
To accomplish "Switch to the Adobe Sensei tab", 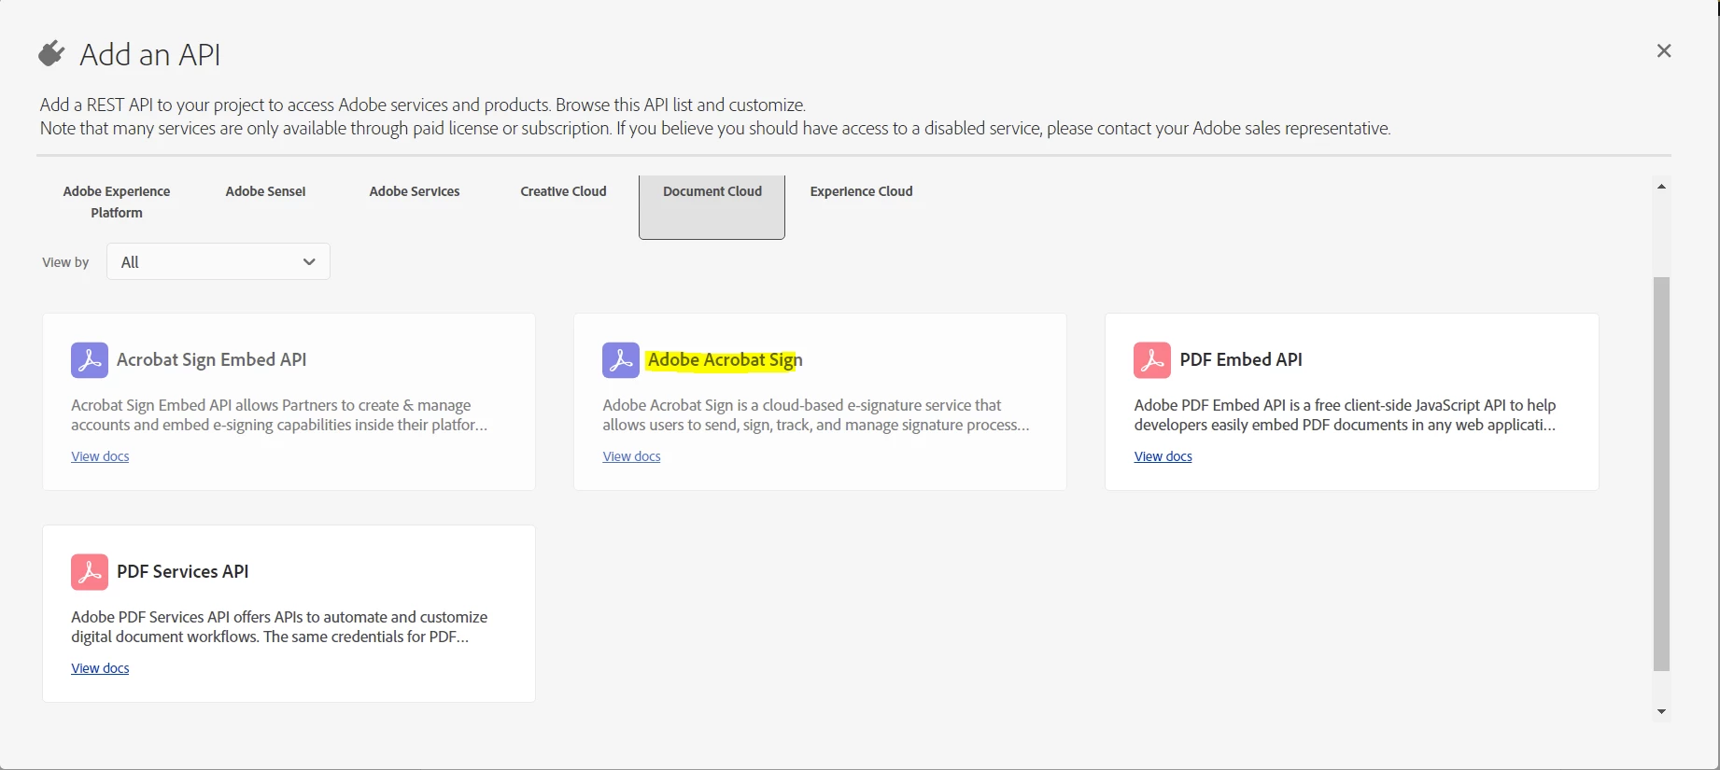I will point(265,191).
